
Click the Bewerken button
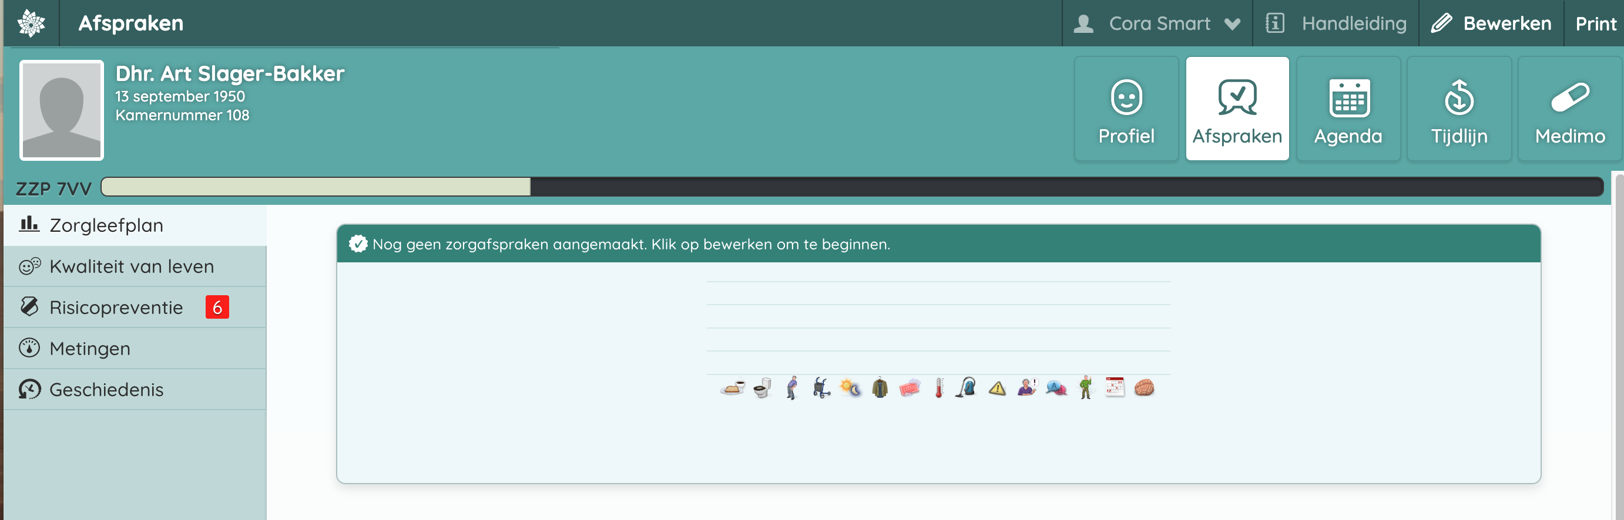(x=1491, y=23)
